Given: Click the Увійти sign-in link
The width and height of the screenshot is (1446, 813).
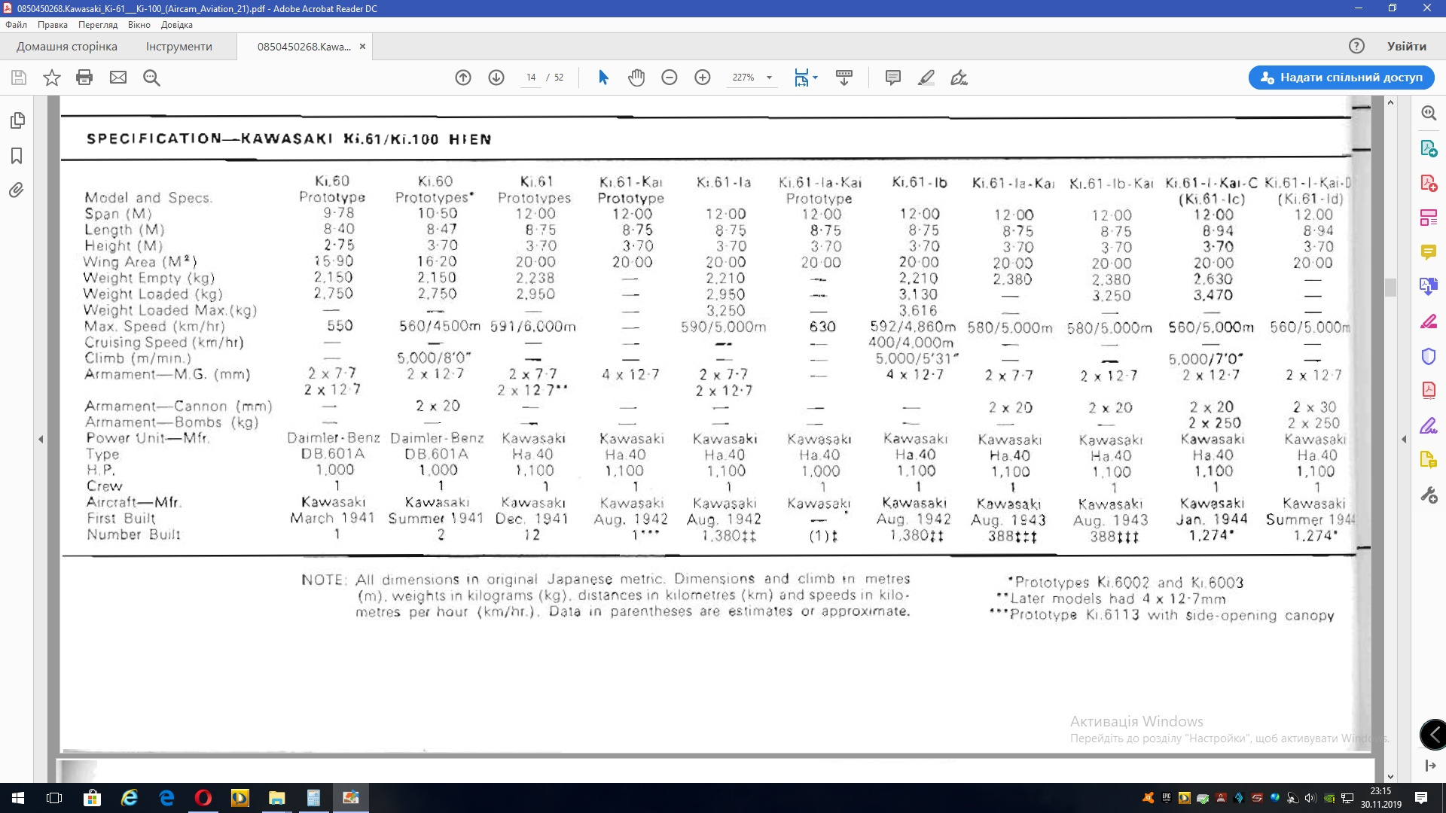Looking at the screenshot, I should 1406,47.
